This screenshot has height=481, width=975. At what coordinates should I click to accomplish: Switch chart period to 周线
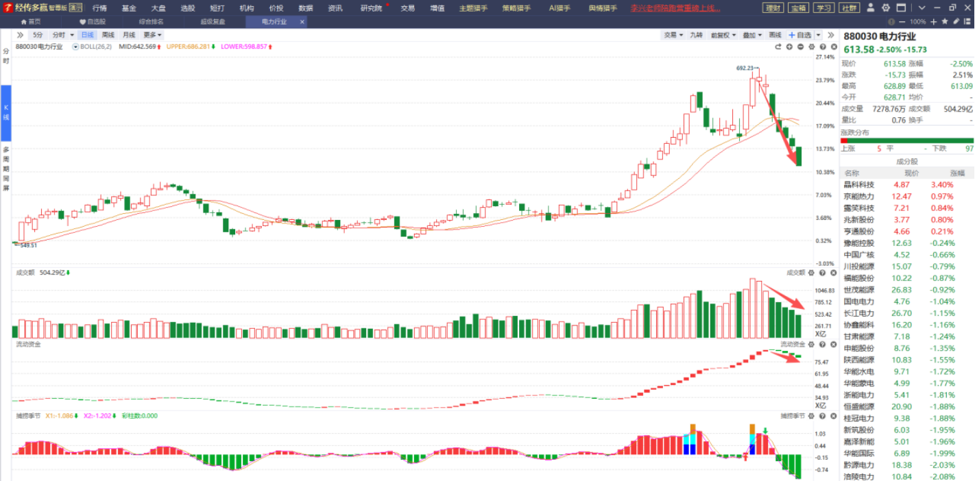click(x=108, y=35)
